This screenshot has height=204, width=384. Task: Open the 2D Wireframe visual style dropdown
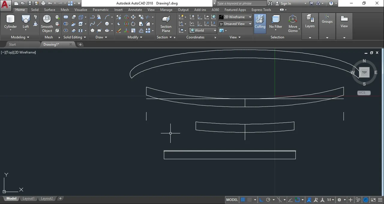235,17
